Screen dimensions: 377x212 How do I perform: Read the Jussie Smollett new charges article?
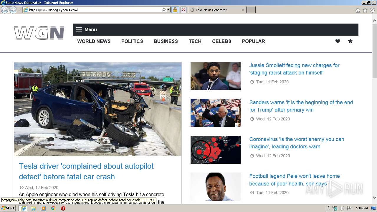click(x=294, y=69)
